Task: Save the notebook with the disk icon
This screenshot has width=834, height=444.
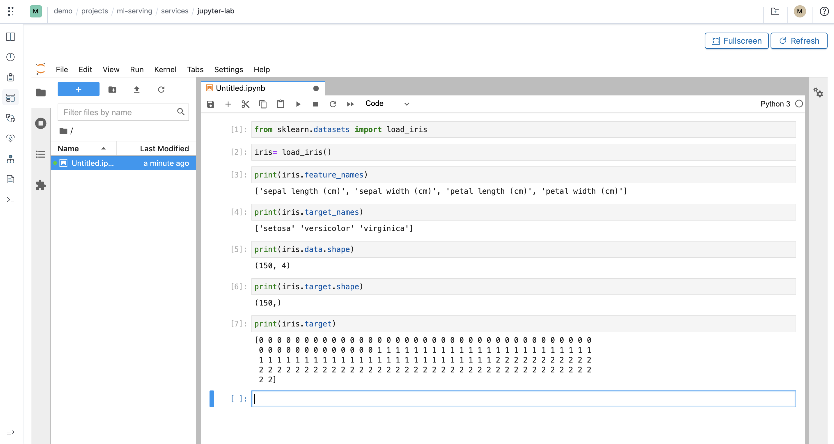Action: click(211, 104)
